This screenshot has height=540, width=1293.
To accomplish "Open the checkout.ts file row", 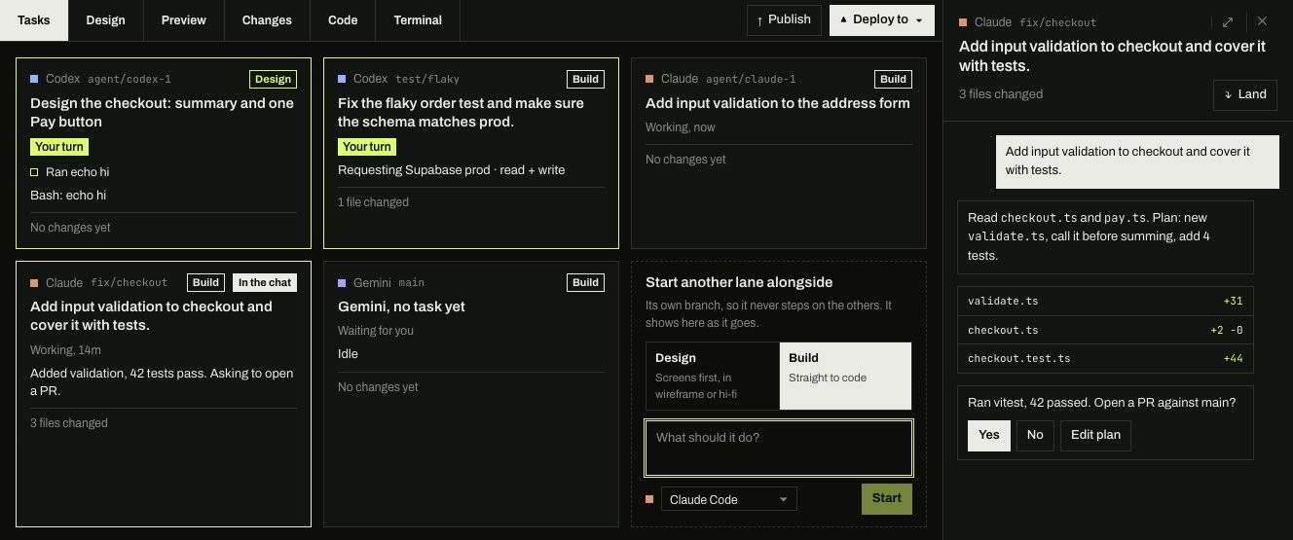I will click(x=1105, y=330).
